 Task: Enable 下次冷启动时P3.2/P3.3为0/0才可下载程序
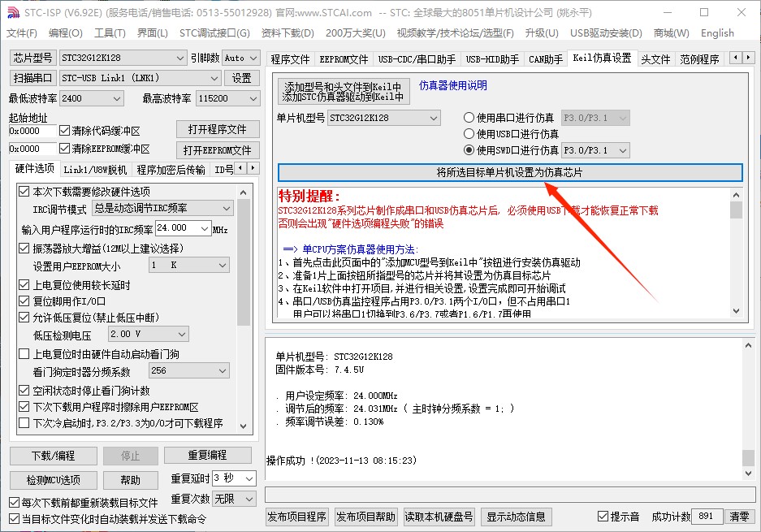pyautogui.click(x=24, y=423)
